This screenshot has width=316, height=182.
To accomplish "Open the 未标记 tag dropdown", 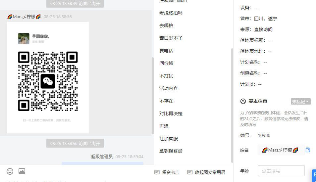I will (300, 102).
